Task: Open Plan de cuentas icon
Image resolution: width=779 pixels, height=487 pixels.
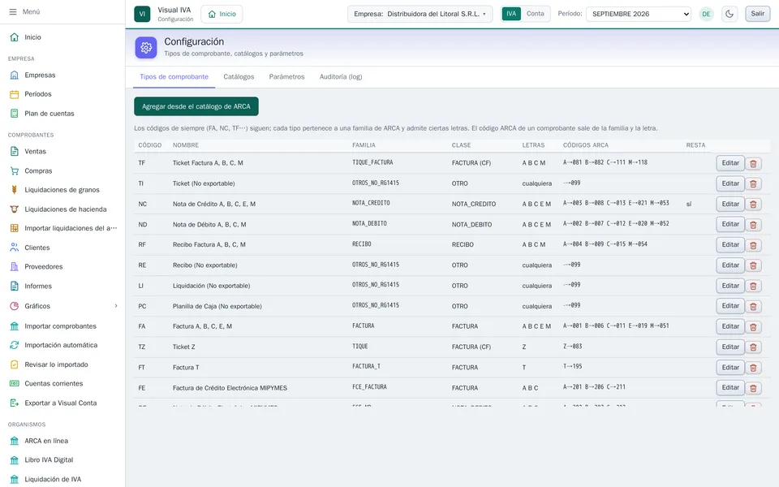Action: [x=15, y=114]
